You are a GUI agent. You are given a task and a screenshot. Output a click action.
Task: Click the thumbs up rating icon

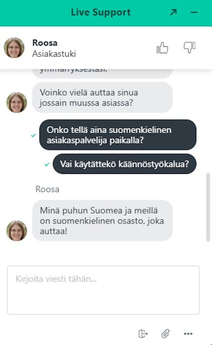162,48
